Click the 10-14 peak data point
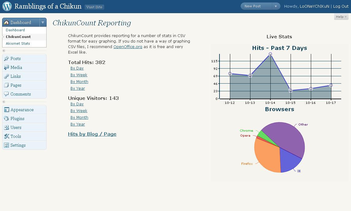The image size is (351, 211). pyautogui.click(x=270, y=54)
